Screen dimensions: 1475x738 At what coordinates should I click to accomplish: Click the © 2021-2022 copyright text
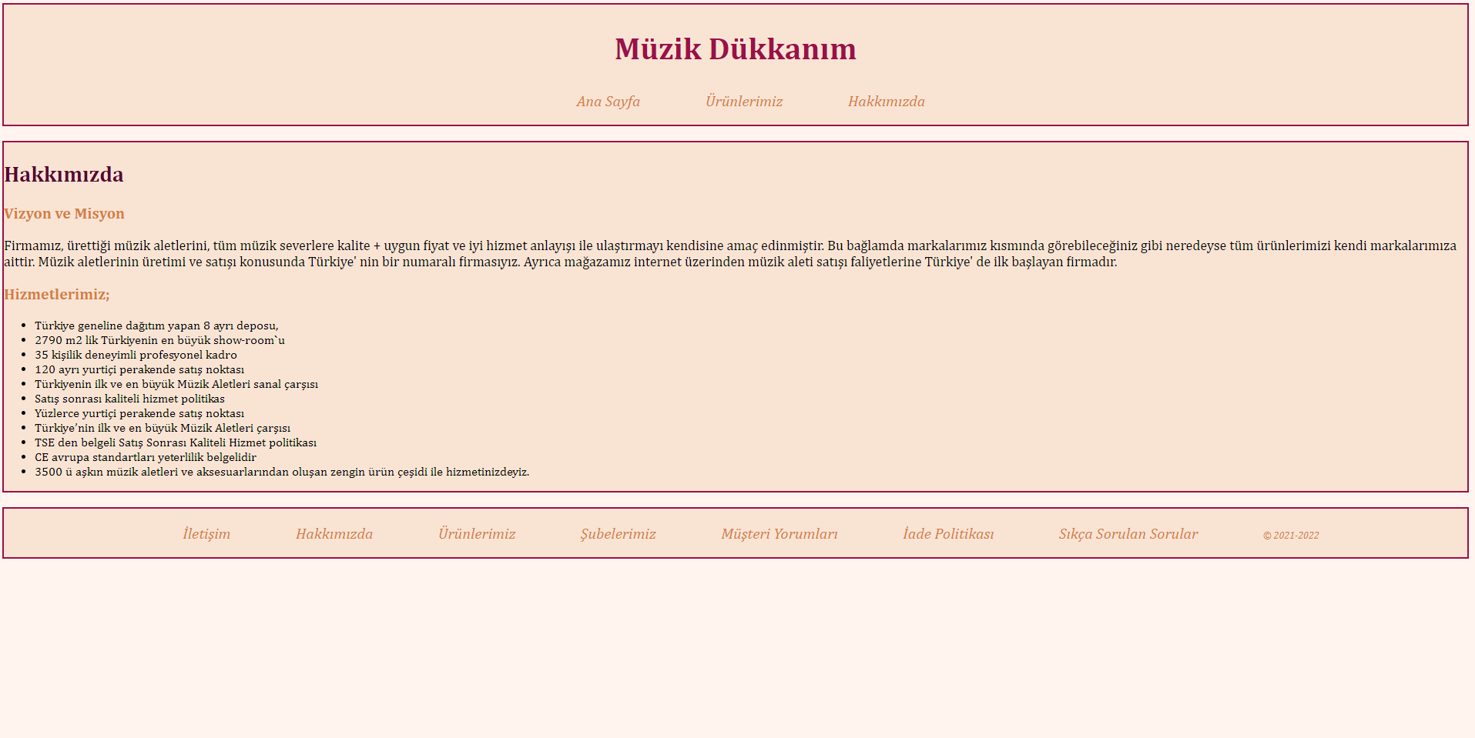[x=1291, y=535]
